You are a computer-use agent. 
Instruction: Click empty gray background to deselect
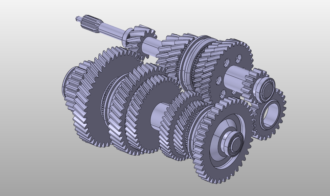pyautogui.click(x=38, y=164)
